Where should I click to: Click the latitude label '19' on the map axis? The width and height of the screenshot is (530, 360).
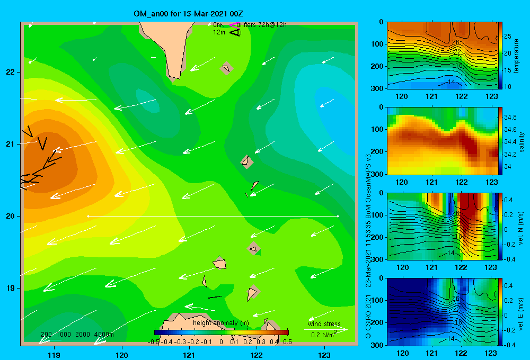(x=11, y=288)
